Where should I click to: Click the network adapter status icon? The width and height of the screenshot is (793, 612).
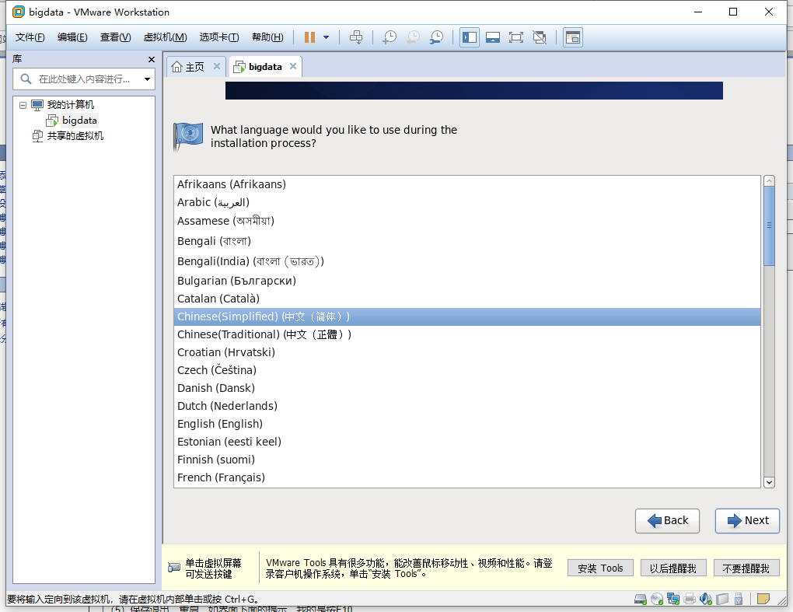pos(673,600)
